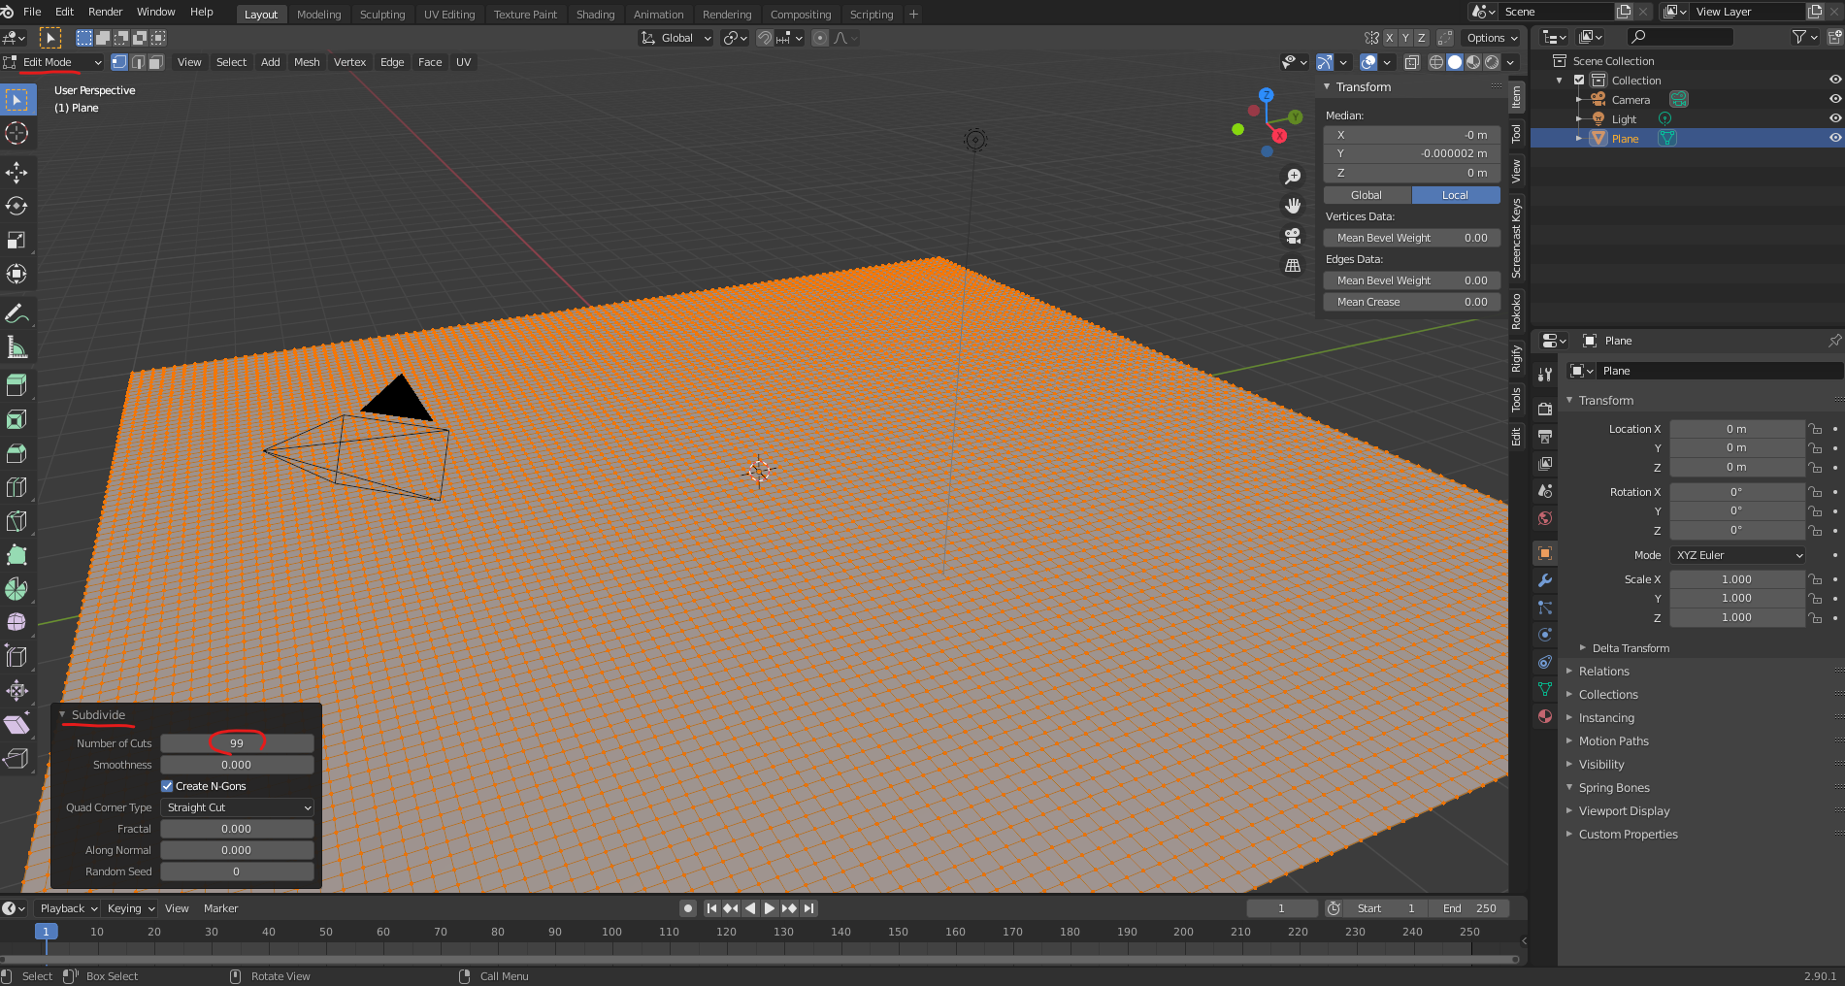Toggle auto keying record button

(x=688, y=908)
